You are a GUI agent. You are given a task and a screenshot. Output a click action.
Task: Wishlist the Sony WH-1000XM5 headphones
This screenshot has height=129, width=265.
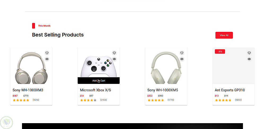[182, 53]
